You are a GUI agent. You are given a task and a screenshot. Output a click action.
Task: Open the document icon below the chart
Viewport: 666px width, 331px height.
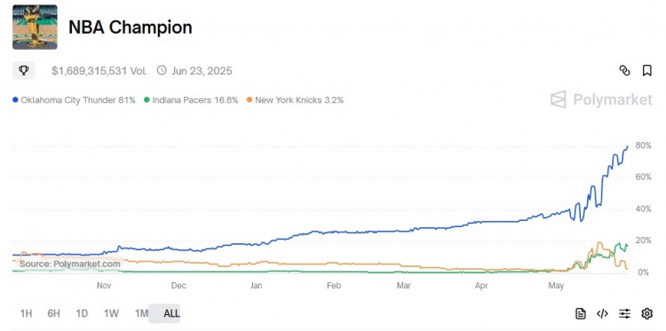(580, 313)
